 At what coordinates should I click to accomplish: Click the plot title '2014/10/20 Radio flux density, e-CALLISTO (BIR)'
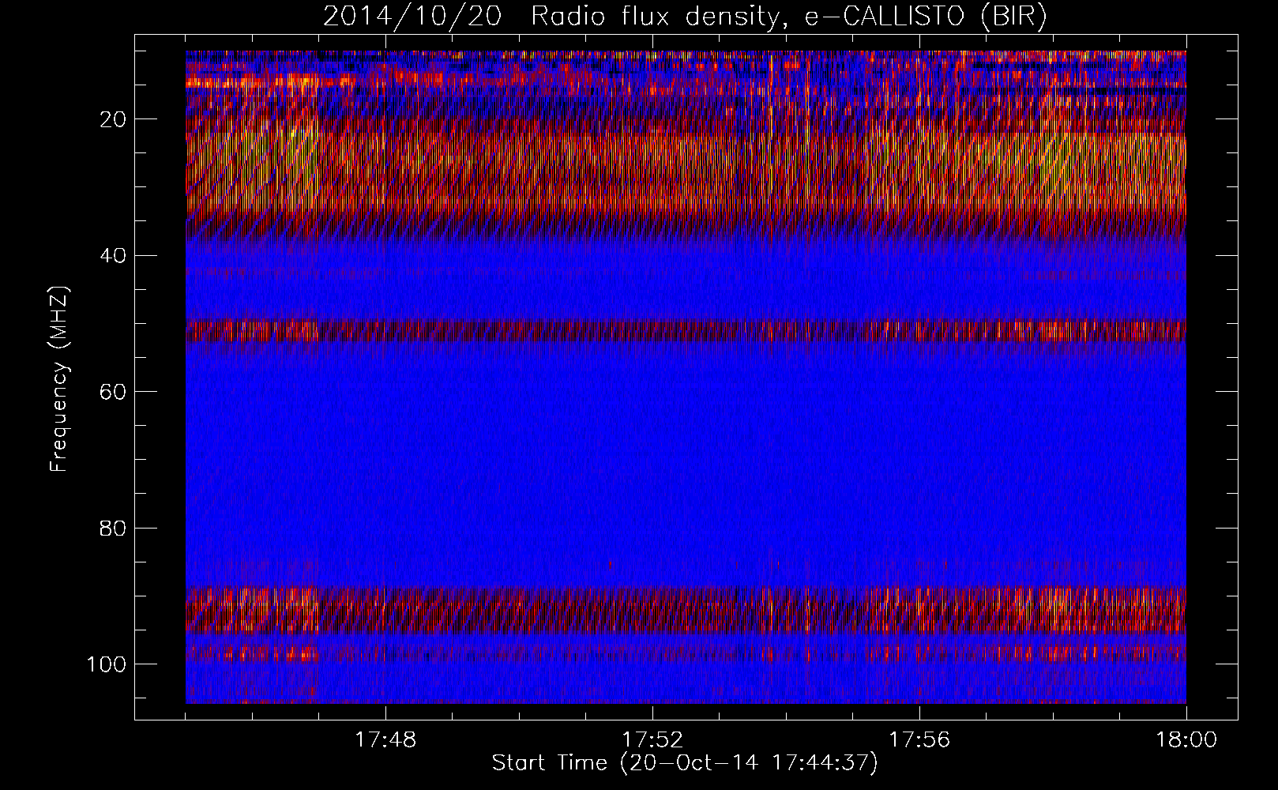(x=685, y=17)
